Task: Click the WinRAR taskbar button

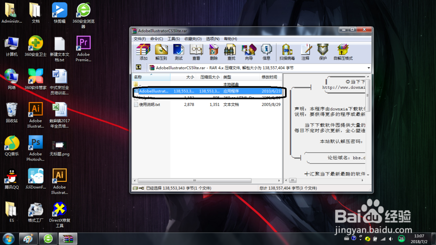Action: [x=68, y=239]
